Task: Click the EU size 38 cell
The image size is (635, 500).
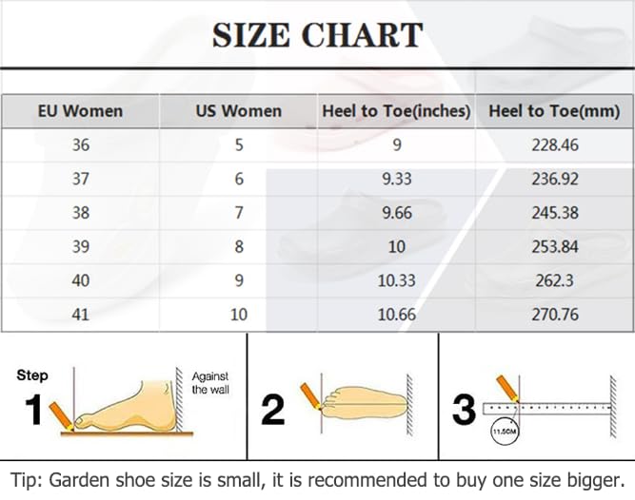Action: coord(81,213)
